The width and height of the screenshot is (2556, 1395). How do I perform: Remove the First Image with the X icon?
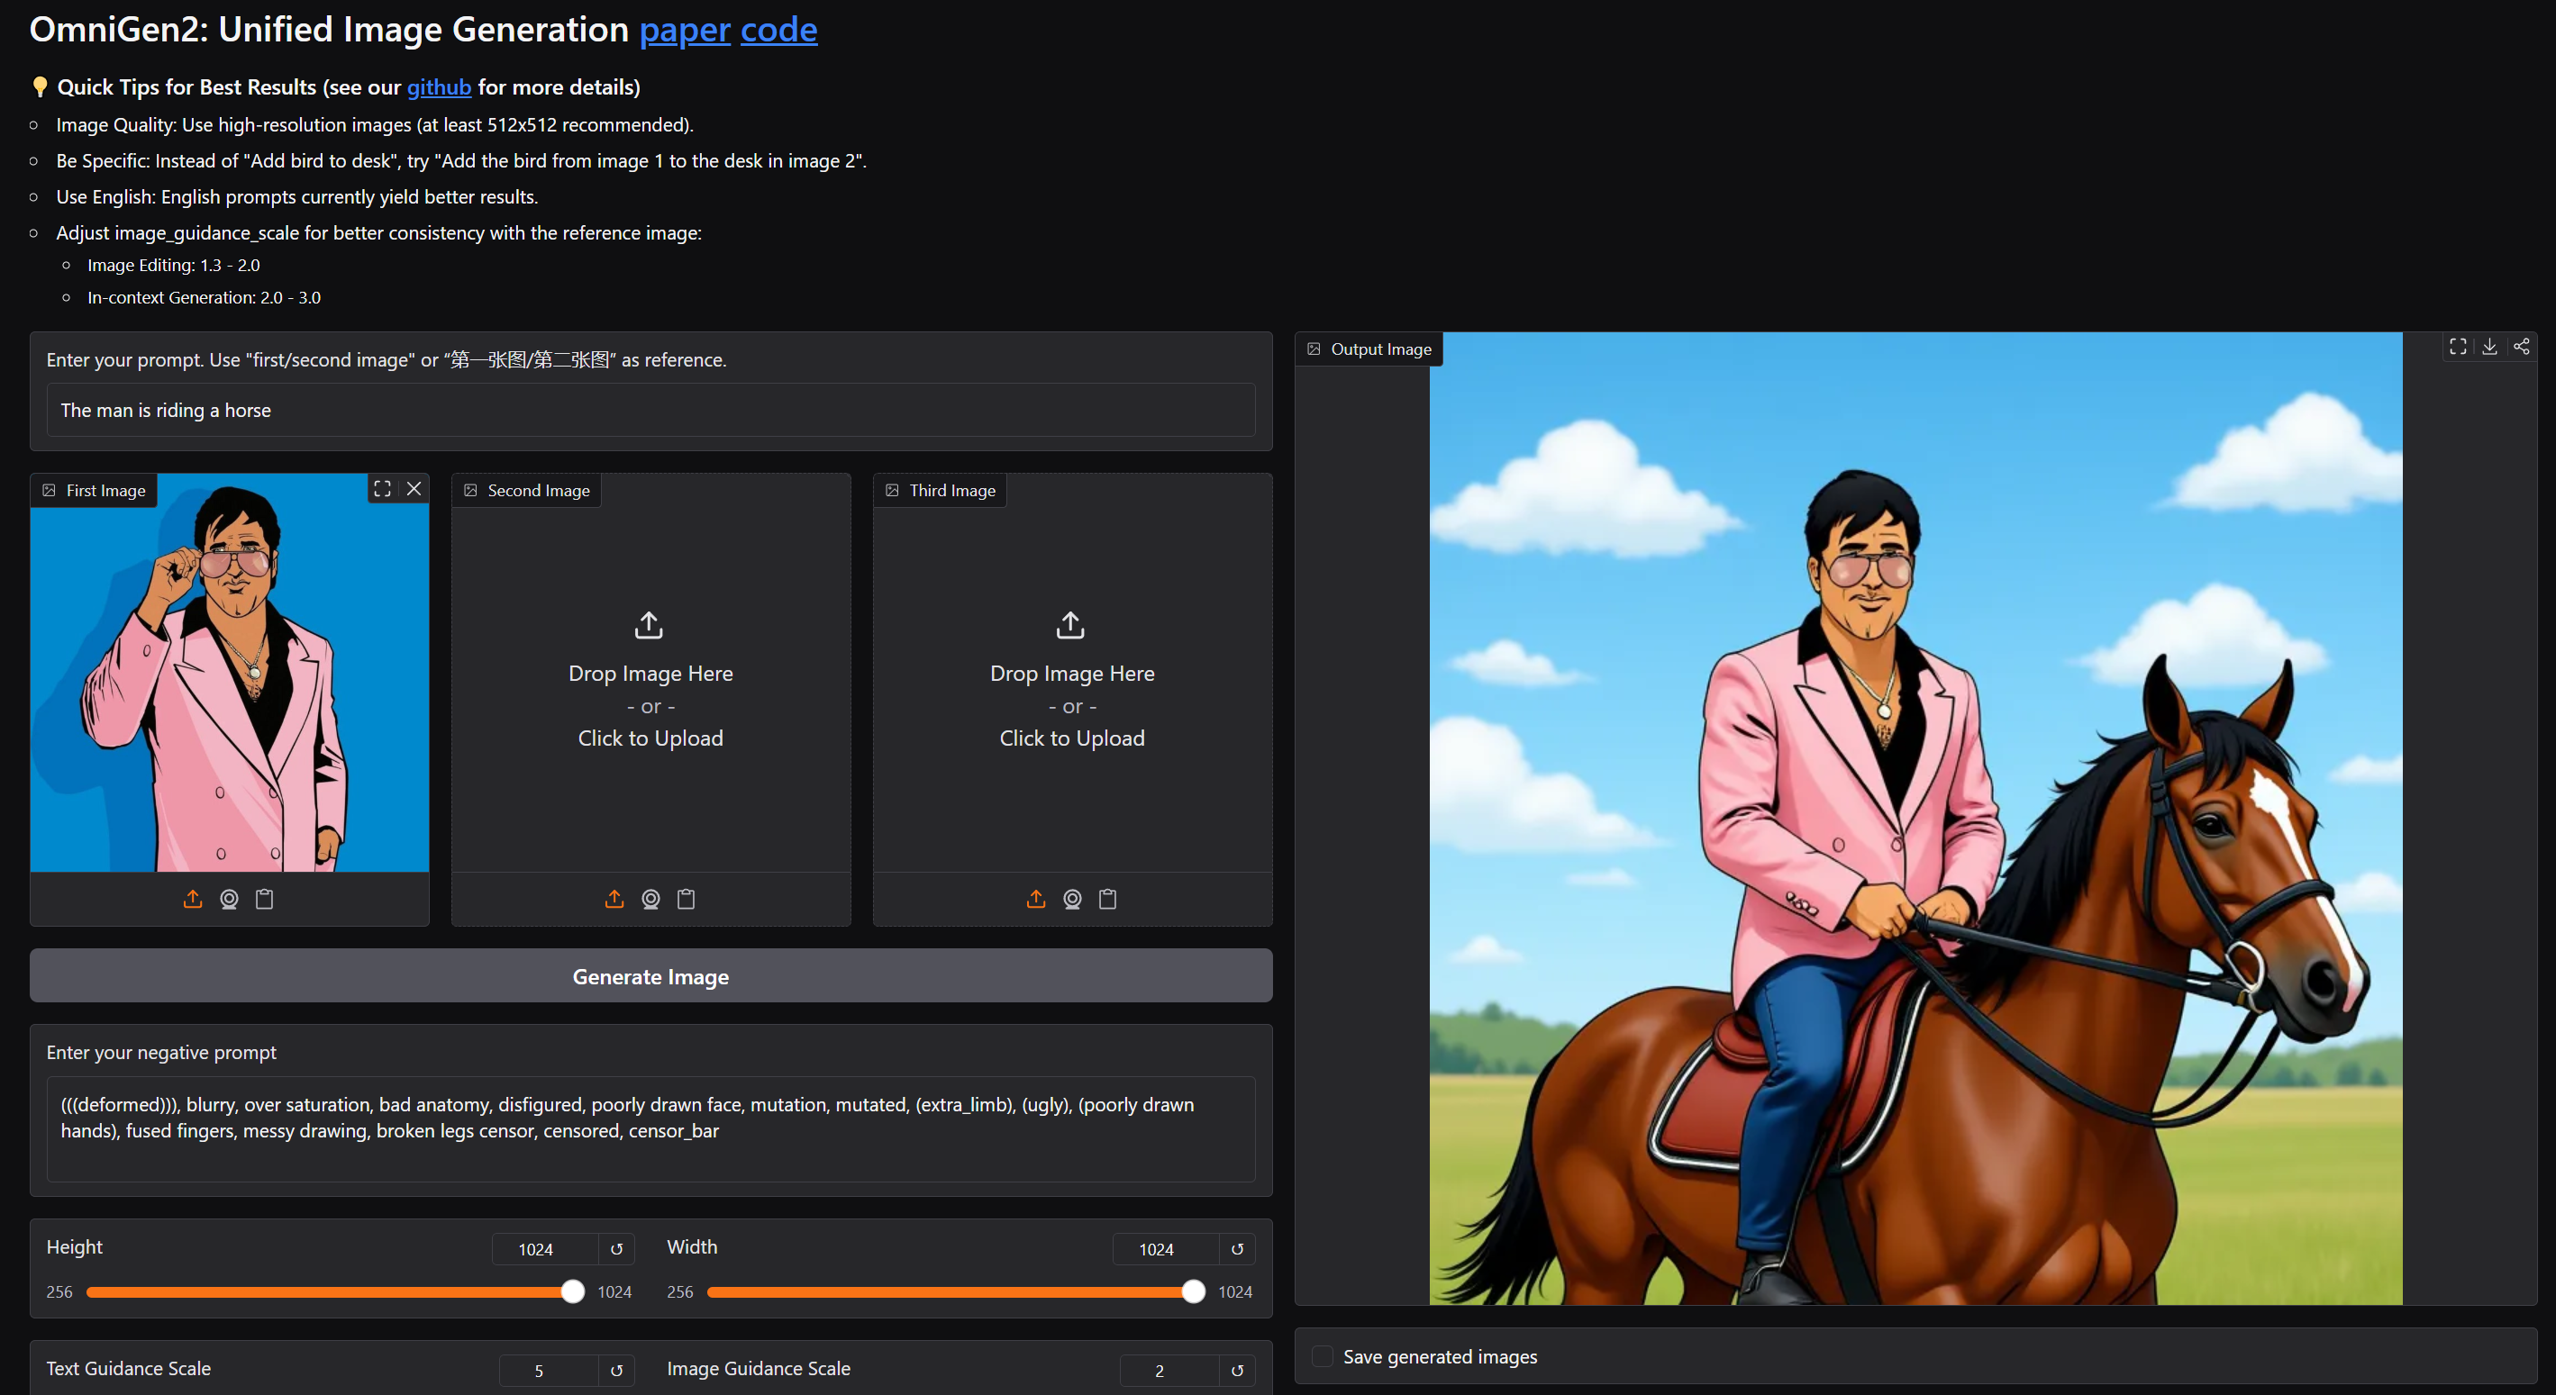pyautogui.click(x=414, y=488)
